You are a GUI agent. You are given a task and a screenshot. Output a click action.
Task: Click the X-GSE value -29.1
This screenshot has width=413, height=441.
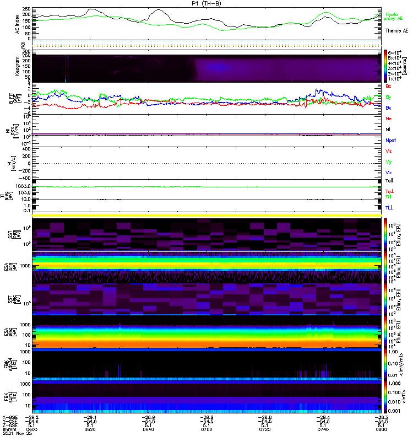point(90,417)
